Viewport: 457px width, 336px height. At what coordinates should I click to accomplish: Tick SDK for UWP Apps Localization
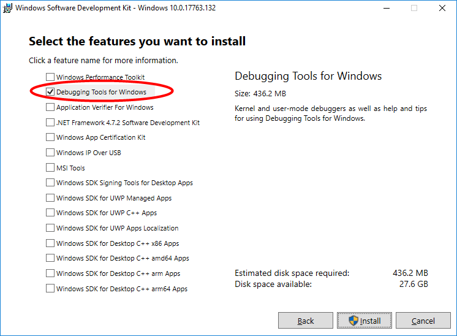pos(50,228)
